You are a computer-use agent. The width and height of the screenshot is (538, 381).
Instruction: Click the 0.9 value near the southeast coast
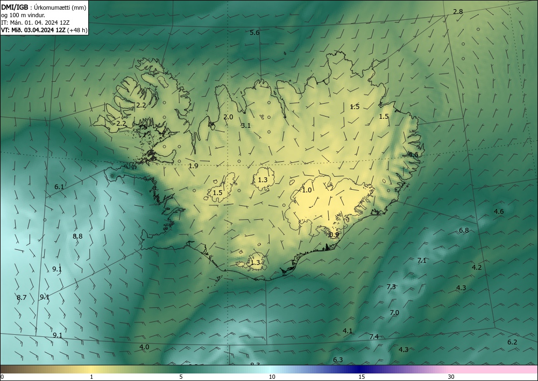coord(334,235)
